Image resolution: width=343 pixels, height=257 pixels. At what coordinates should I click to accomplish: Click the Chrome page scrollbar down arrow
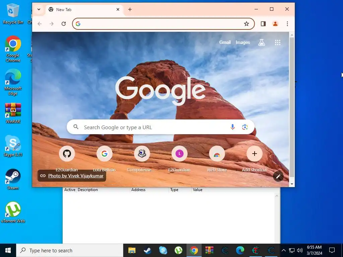(292, 184)
